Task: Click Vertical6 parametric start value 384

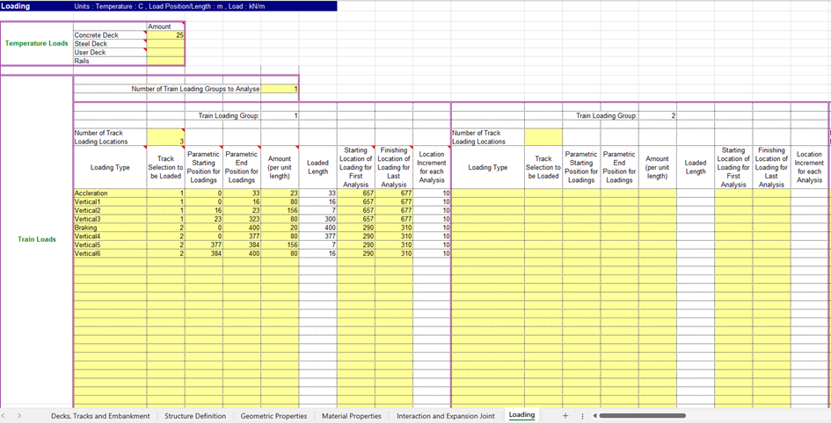Action: [203, 253]
